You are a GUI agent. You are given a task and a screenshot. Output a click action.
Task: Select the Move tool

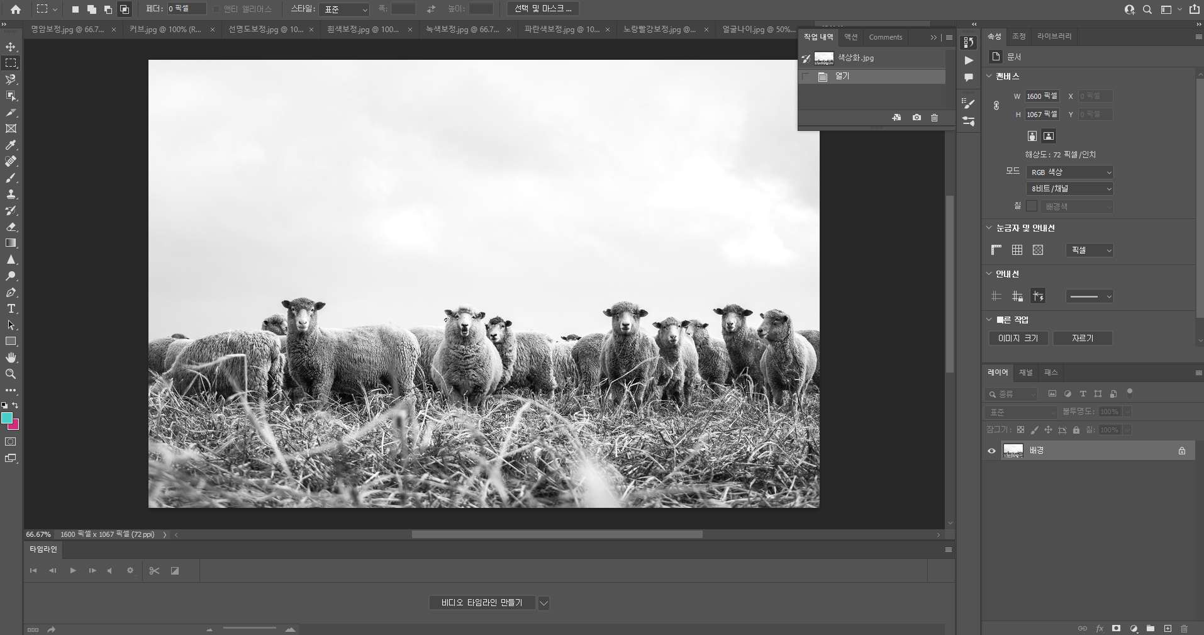pyautogui.click(x=11, y=47)
